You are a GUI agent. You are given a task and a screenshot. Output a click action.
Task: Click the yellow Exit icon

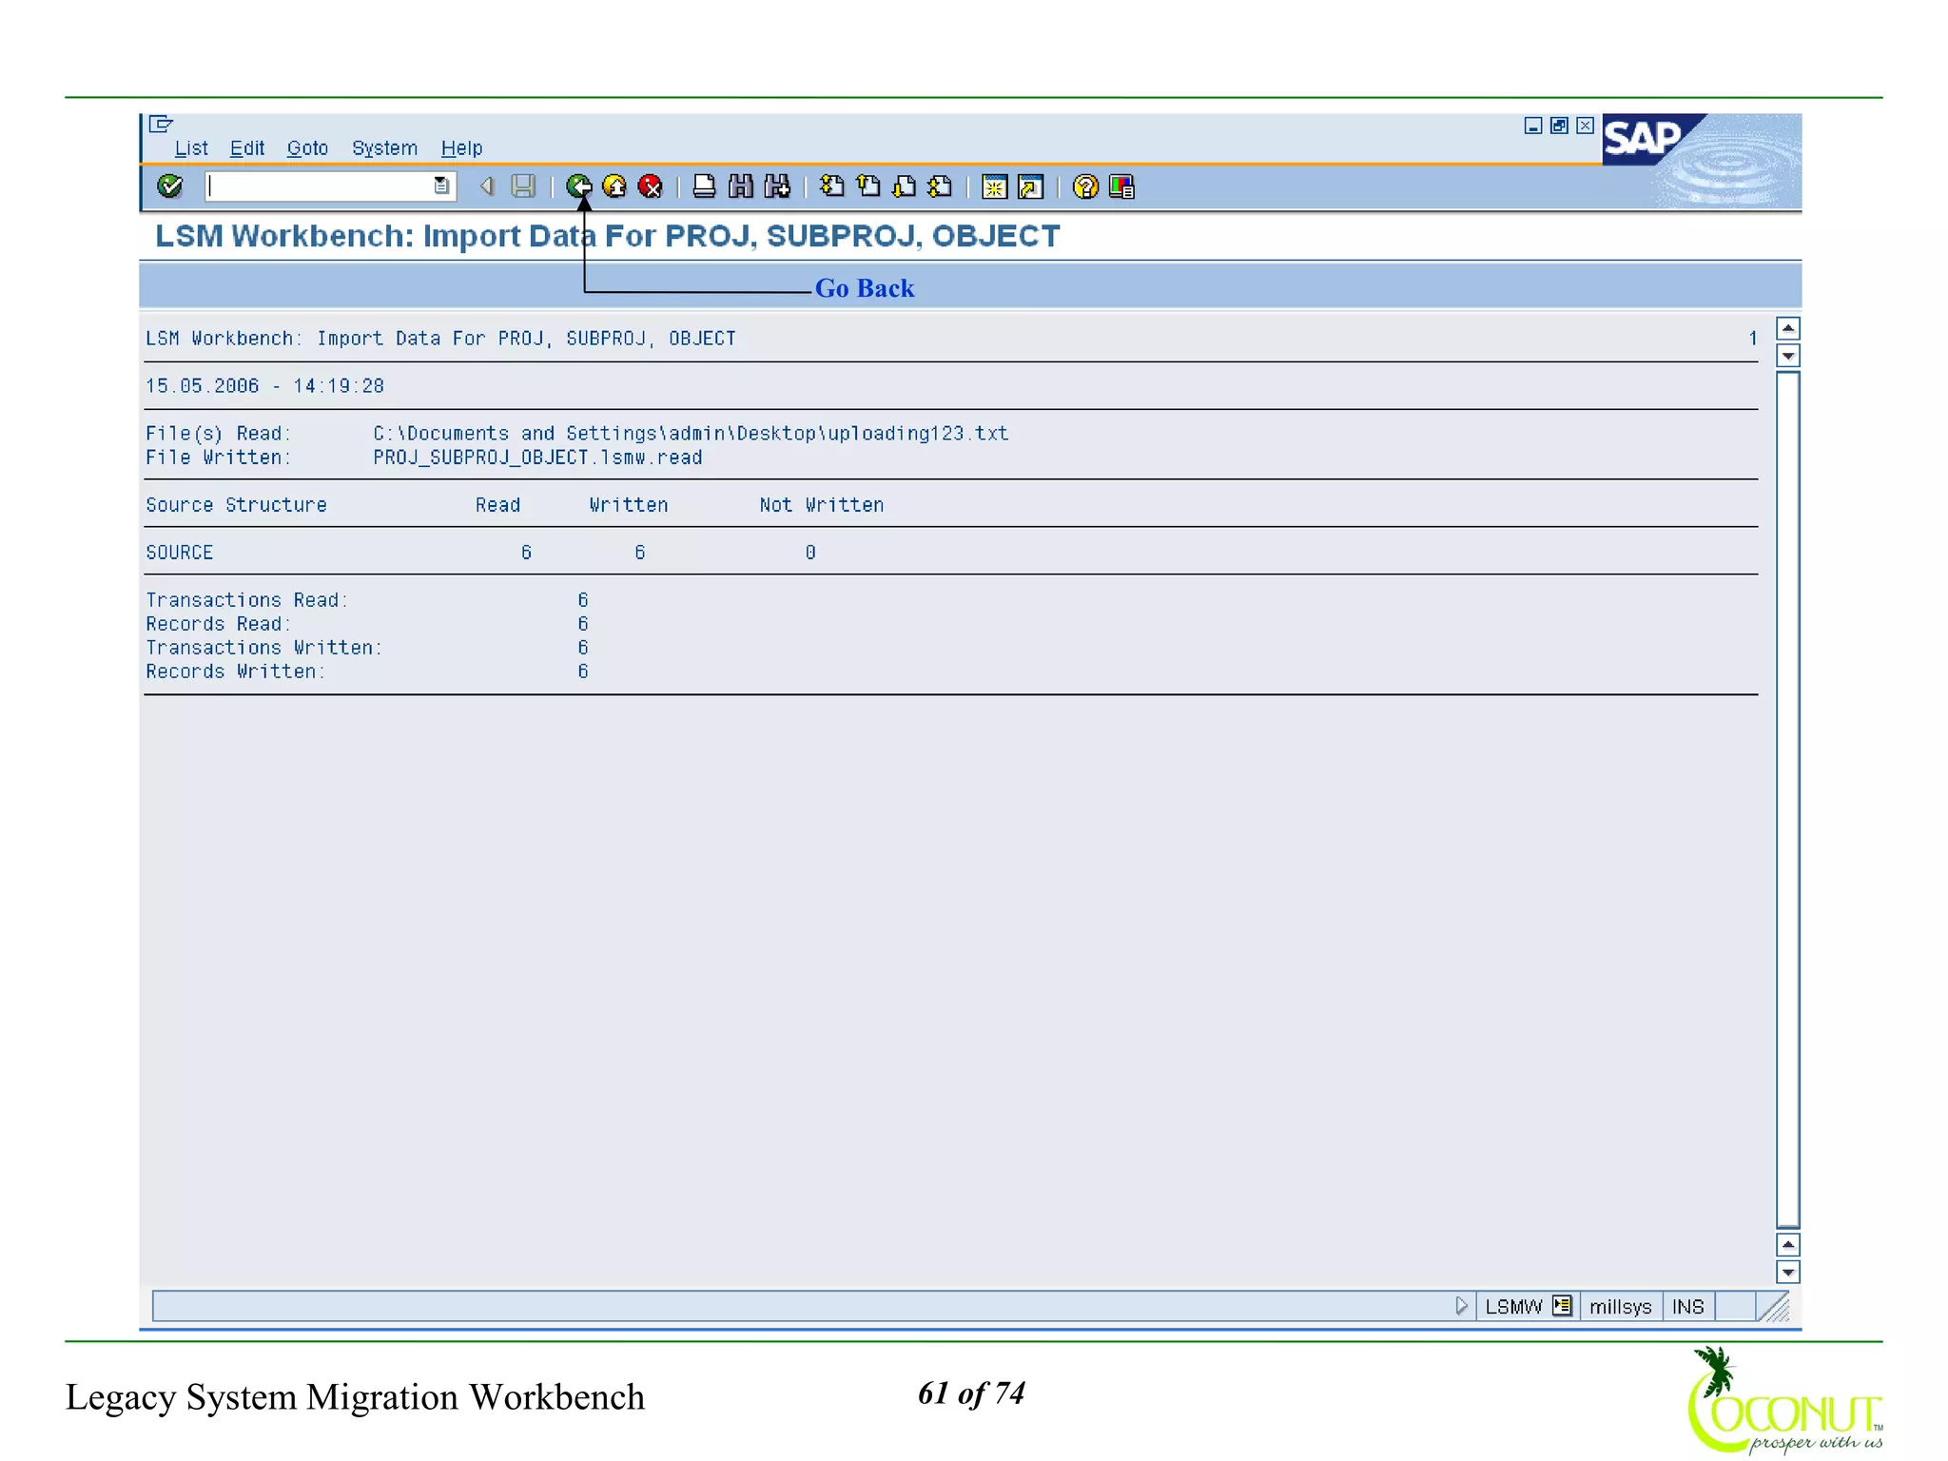(x=615, y=186)
